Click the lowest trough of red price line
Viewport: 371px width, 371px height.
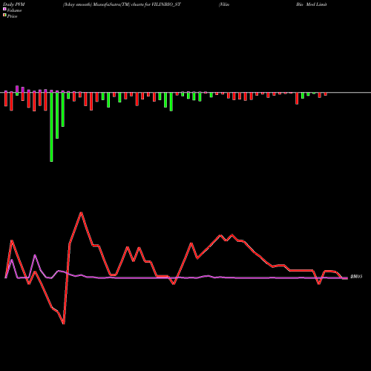(64, 324)
